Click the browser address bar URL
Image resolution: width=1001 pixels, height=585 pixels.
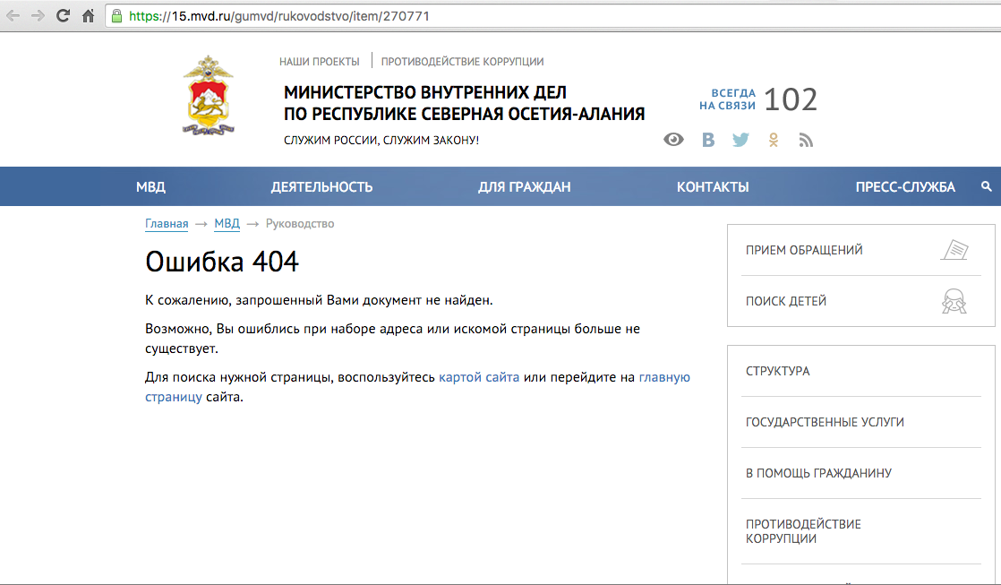point(285,15)
